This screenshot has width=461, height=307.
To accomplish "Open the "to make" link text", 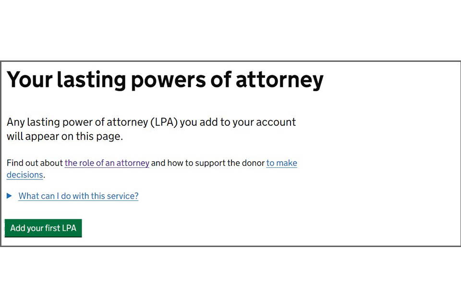I will click(282, 163).
